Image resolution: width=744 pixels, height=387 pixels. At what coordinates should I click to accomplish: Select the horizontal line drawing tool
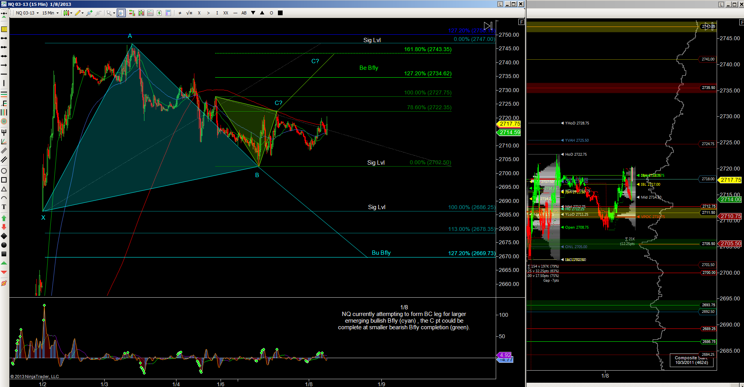[x=4, y=74]
